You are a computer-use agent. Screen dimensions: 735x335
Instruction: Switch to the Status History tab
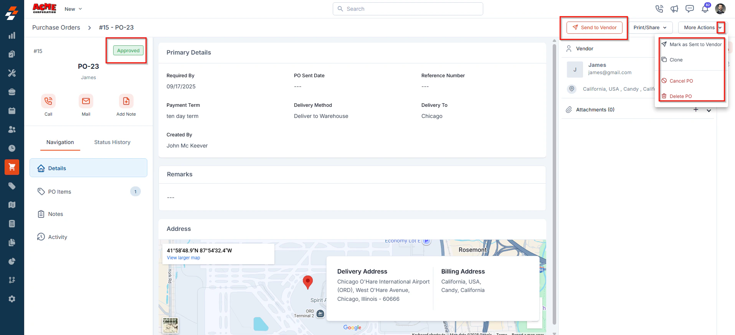(112, 142)
